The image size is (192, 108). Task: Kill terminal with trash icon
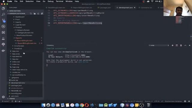[181, 45]
